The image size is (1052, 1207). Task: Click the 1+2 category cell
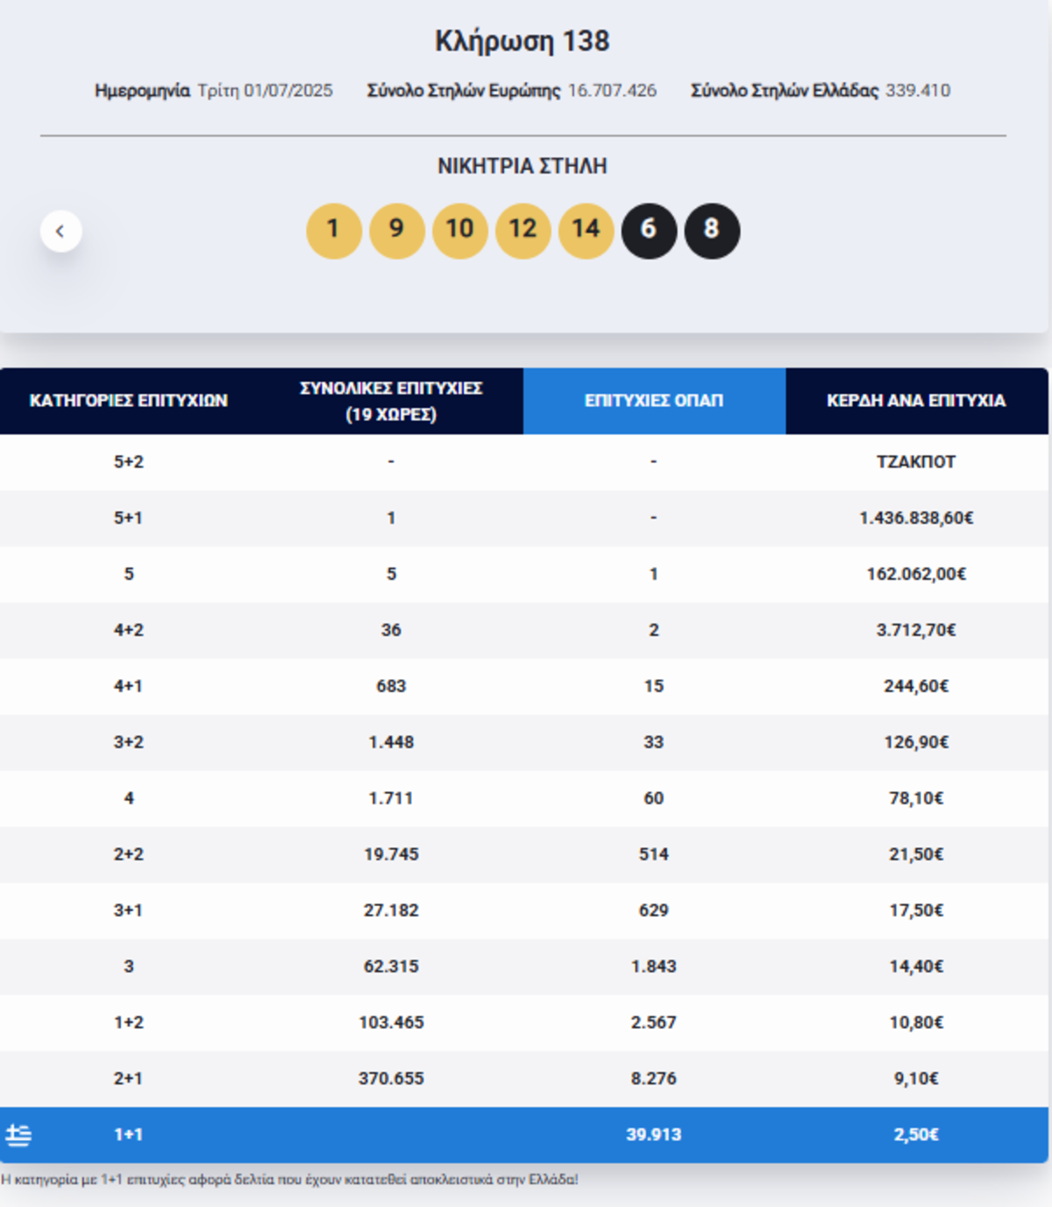[x=129, y=1024]
